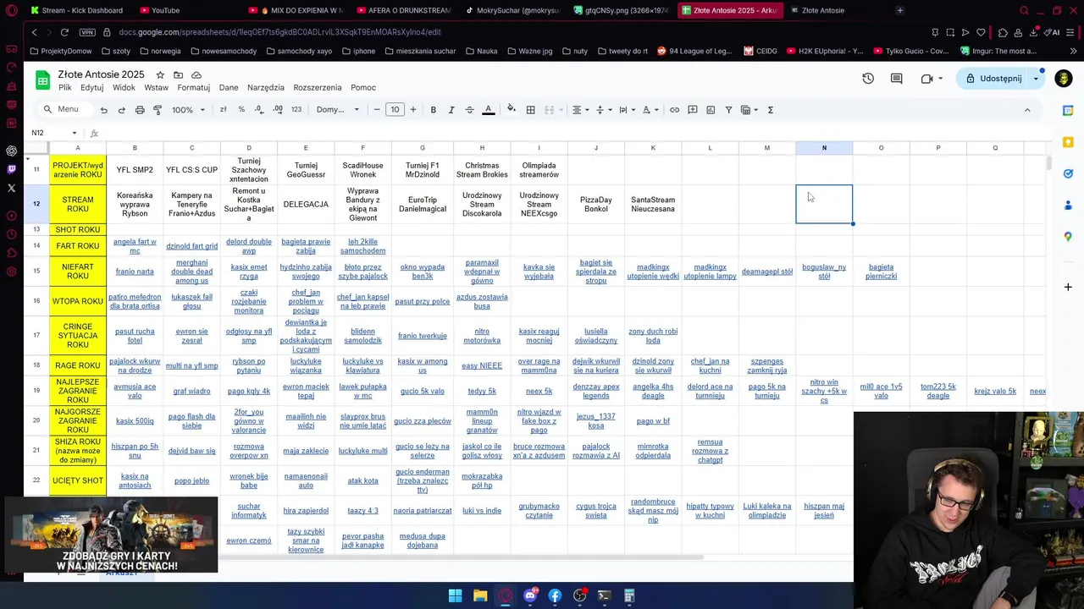Toggle italic formatting
This screenshot has height=609, width=1084.
pos(451,110)
